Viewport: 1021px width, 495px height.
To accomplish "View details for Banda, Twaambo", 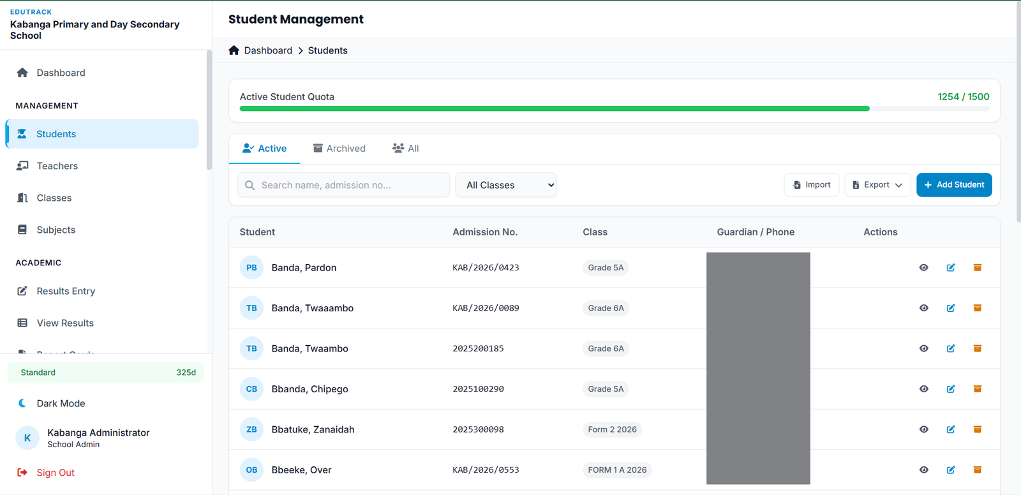I will point(923,348).
